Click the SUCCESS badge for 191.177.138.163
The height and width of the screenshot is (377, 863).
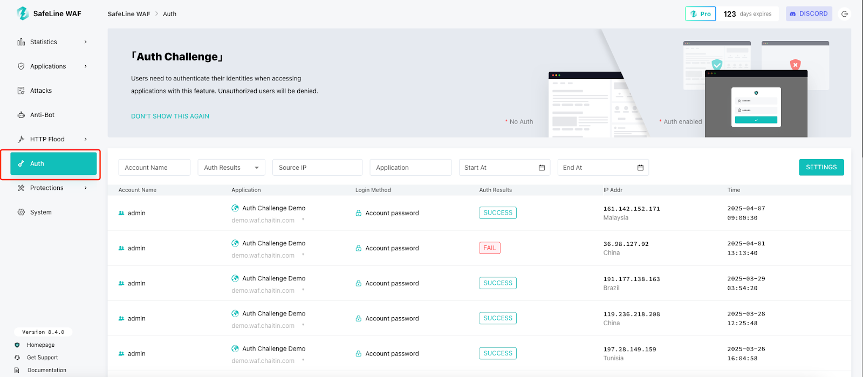point(498,283)
